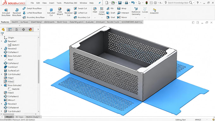The width and height of the screenshot is (215, 121).
Task: Select the Shell tool
Action: [x=111, y=17]
